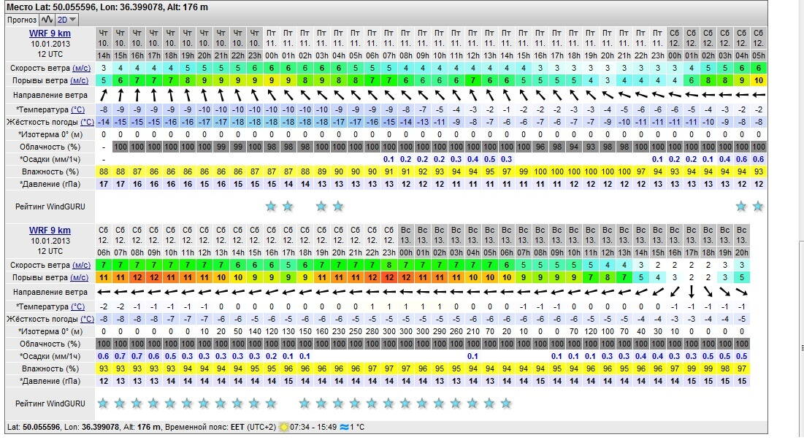Click the sunrise sun icon in footer
The width and height of the screenshot is (804, 448).
tap(283, 427)
